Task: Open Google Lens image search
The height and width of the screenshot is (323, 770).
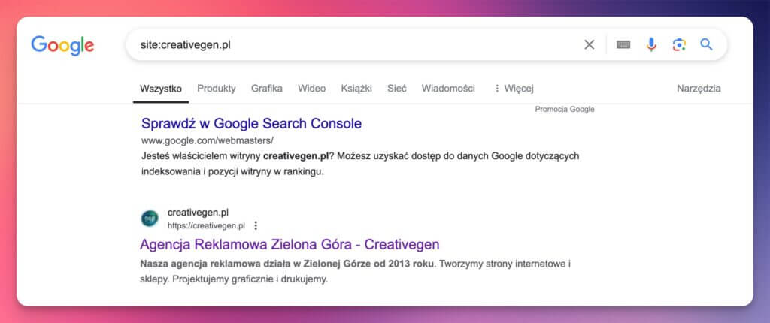Action: point(679,44)
